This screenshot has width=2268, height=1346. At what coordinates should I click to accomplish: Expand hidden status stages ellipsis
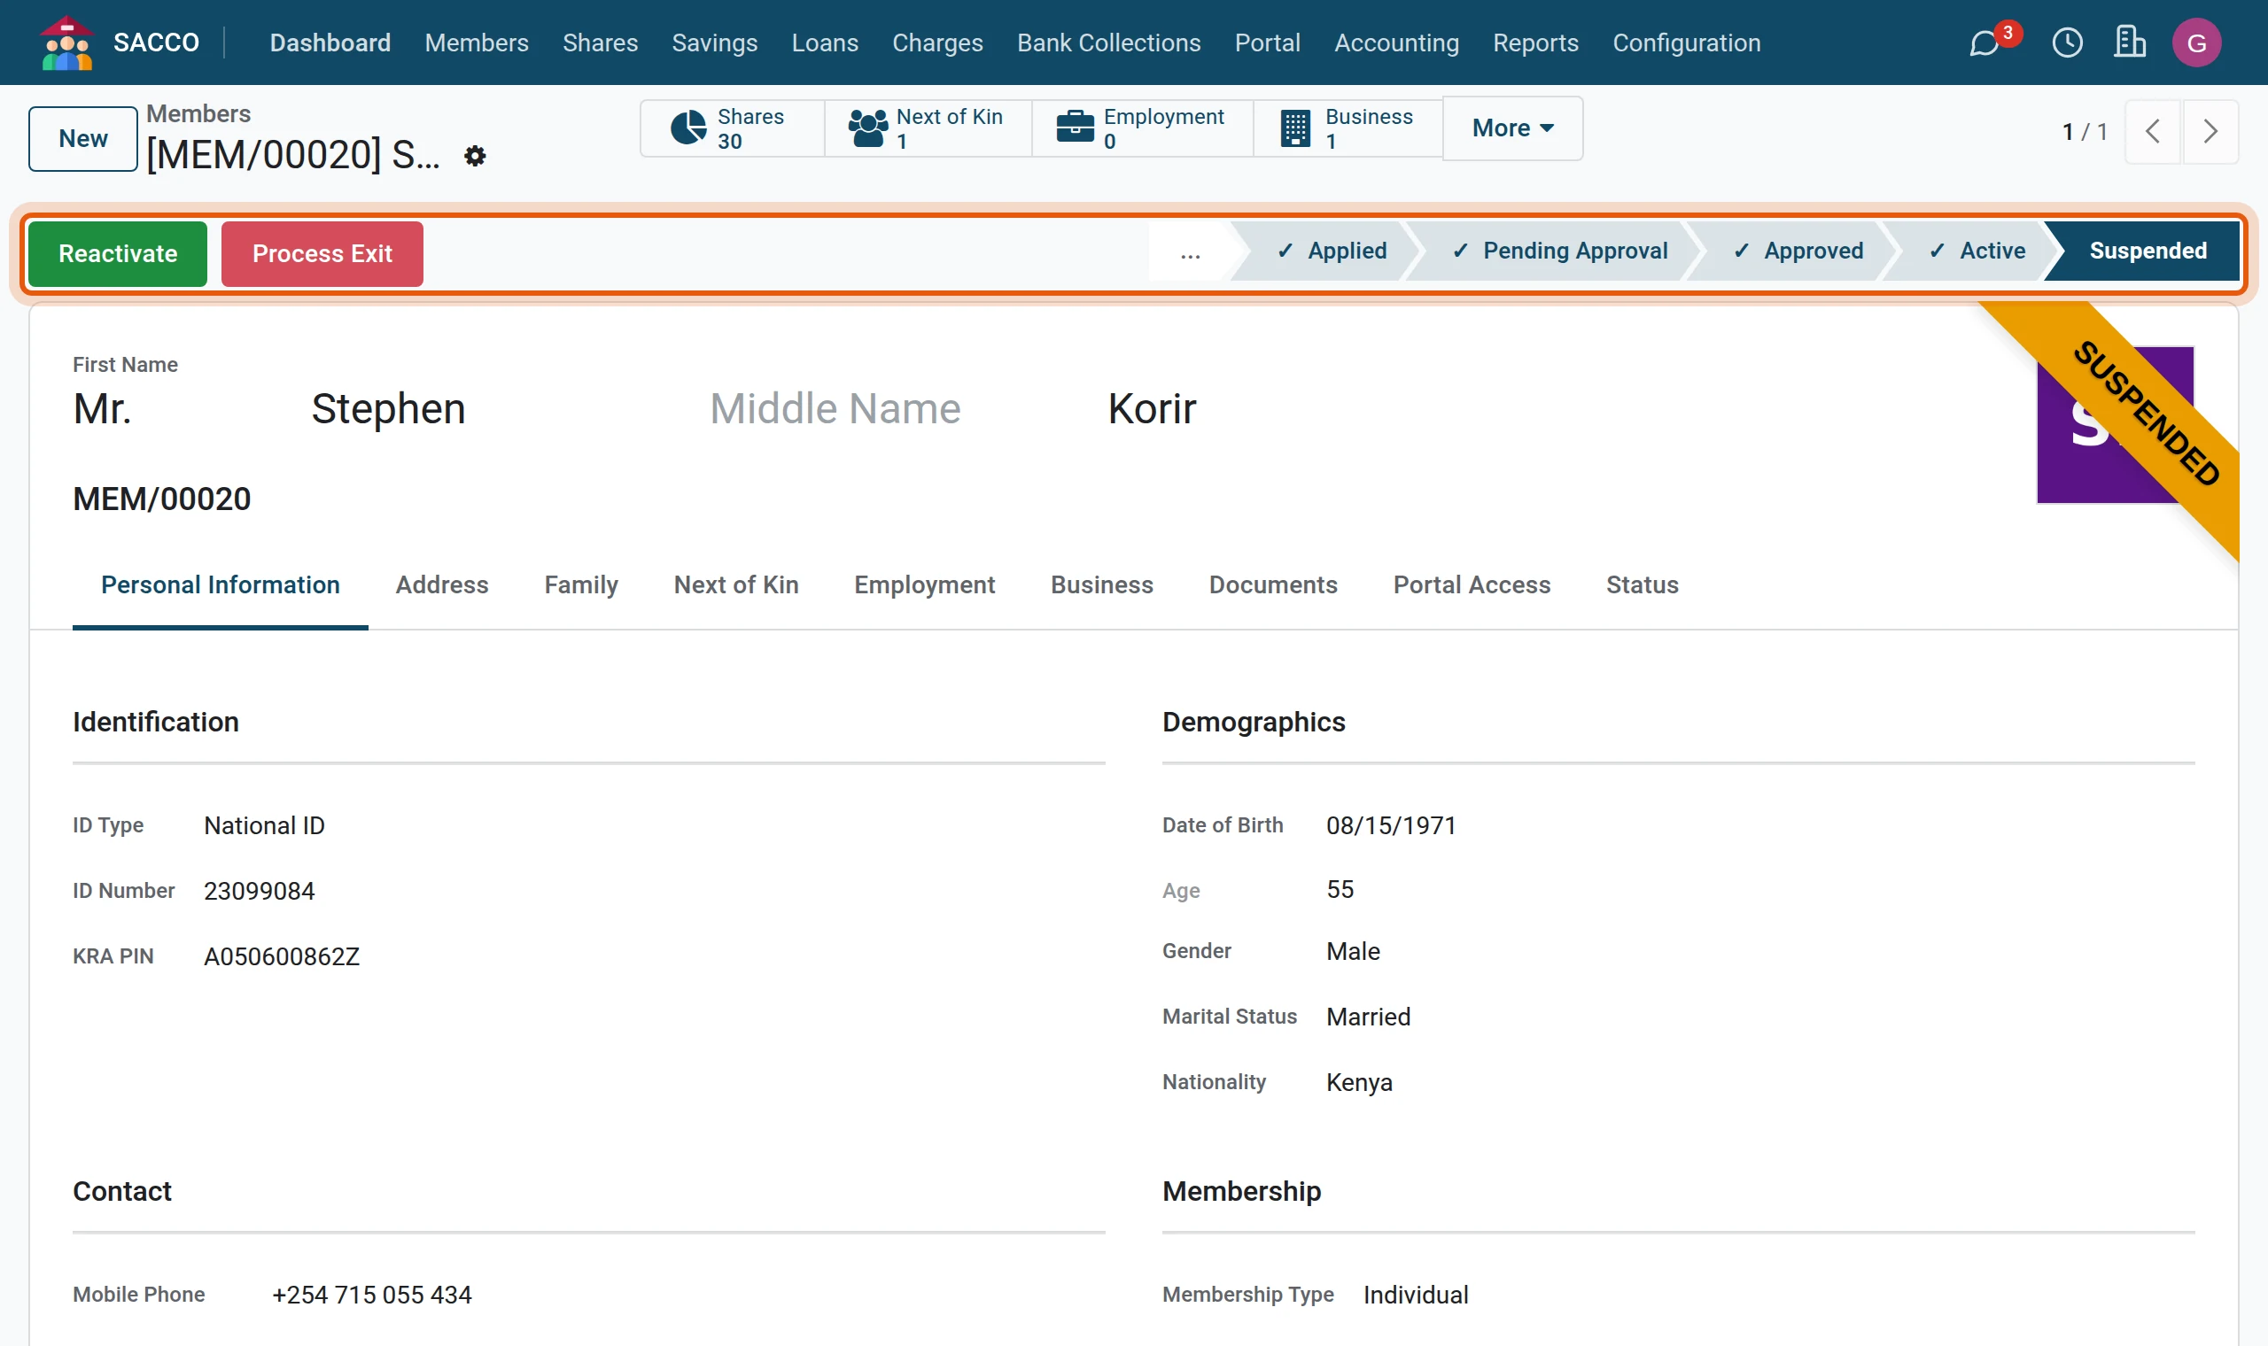(1190, 252)
